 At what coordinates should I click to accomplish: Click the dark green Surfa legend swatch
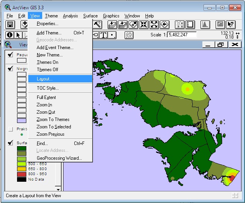22,148
